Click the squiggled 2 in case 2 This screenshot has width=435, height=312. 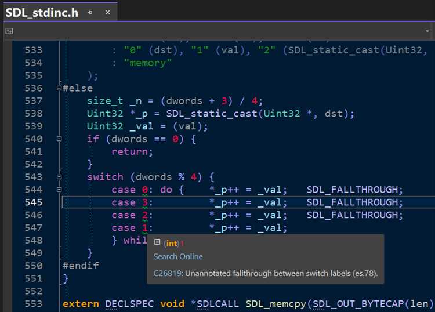tap(145, 216)
